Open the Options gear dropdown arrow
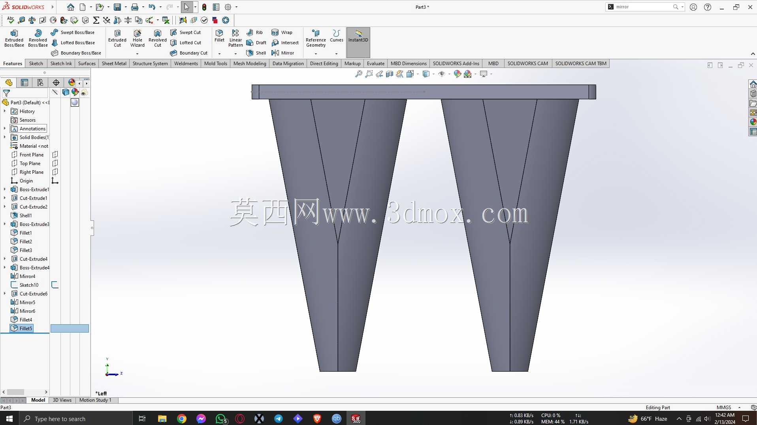The image size is (757, 425). 236,7
